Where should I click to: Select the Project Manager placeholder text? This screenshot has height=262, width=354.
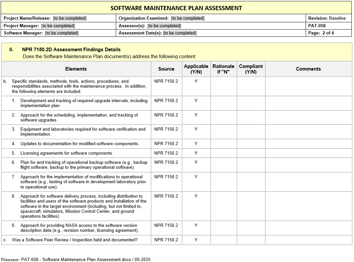(58, 26)
